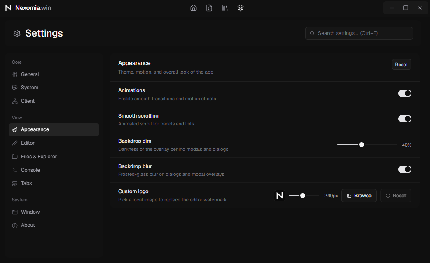Toggle the Smooth scrolling switch
The image size is (430, 263).
[405, 119]
